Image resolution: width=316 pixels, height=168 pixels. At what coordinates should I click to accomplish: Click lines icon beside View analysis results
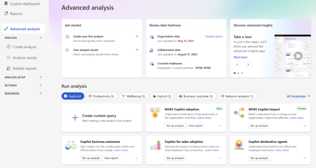click(67, 50)
